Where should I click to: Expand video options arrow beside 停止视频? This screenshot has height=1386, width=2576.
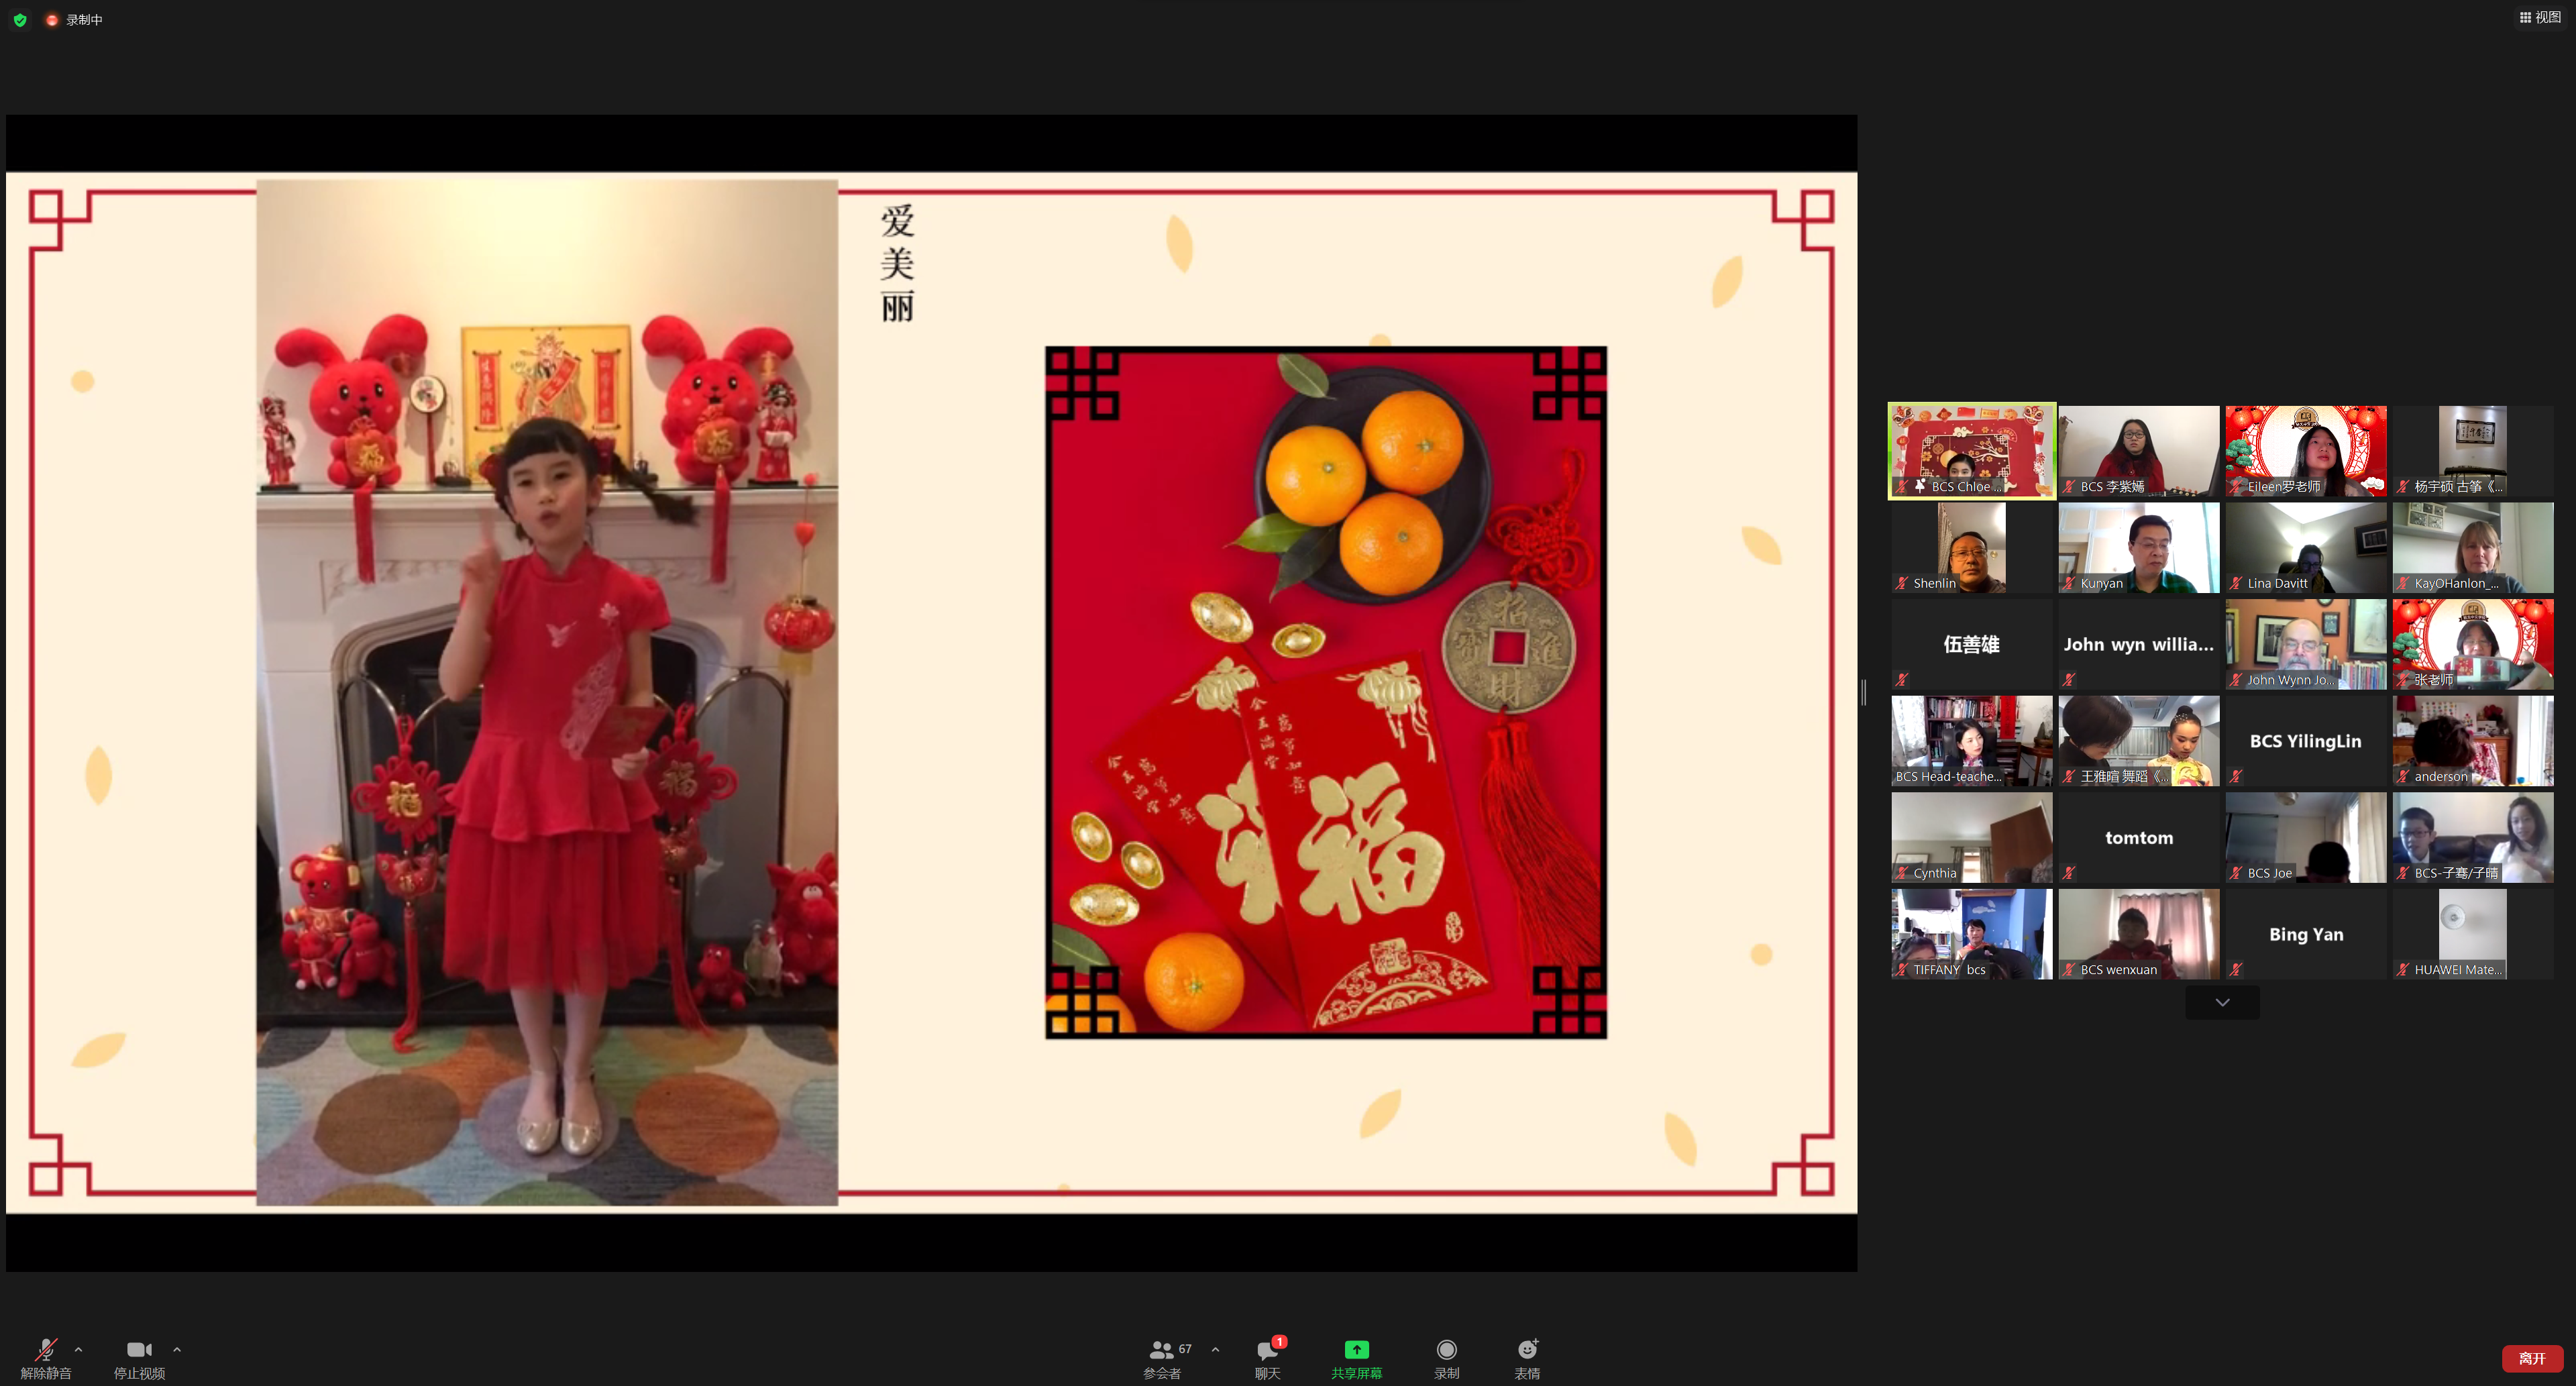click(177, 1349)
